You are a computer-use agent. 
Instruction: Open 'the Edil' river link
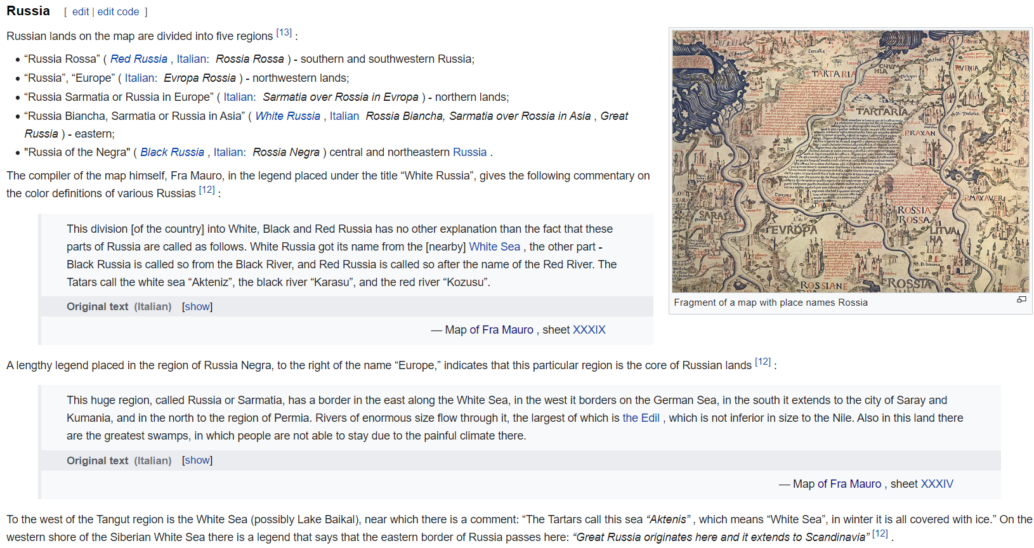pos(641,418)
